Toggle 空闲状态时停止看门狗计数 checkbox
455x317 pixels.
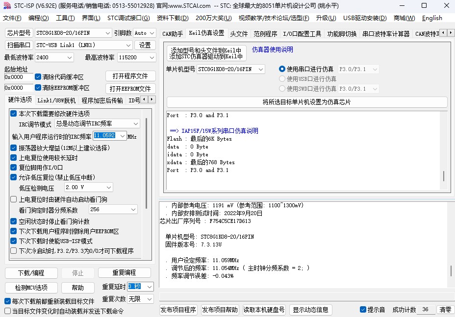coord(13,221)
